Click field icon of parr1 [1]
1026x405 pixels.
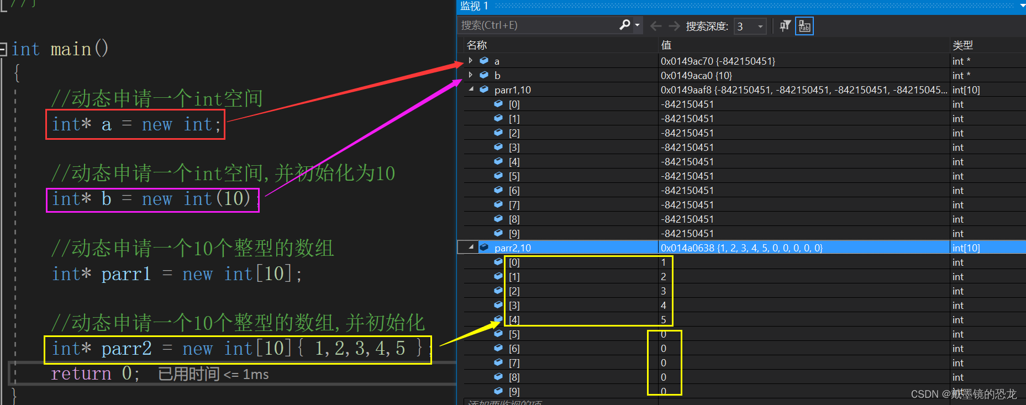pyautogui.click(x=498, y=118)
